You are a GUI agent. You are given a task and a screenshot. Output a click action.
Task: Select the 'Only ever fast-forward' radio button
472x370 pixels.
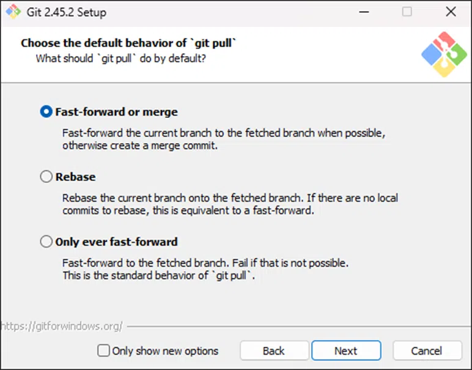tap(46, 242)
